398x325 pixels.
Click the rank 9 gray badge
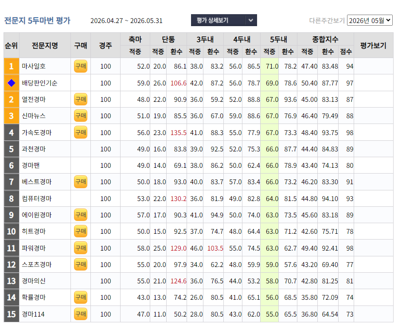point(12,215)
